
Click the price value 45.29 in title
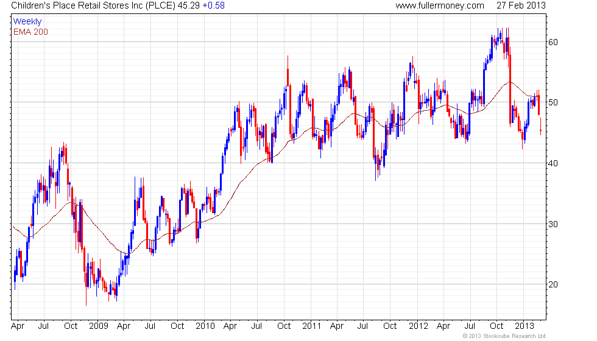(x=188, y=5)
